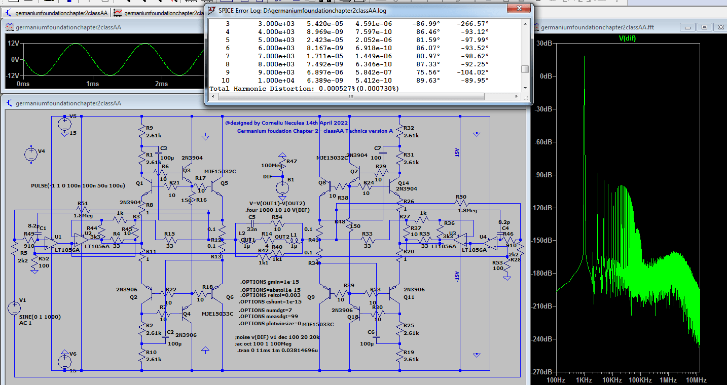
Task: Close the SPICE Error Log window
Action: point(519,9)
